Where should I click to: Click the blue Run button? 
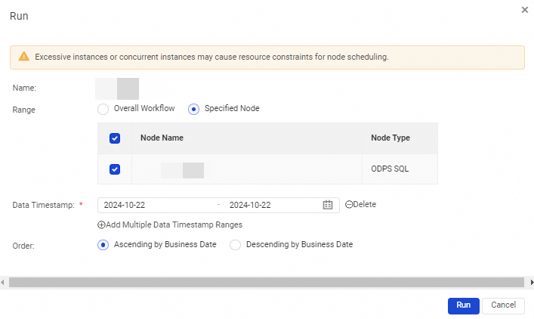point(464,305)
